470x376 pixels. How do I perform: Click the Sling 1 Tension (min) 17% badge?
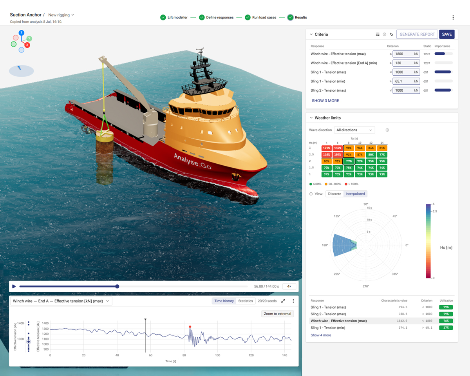point(446,328)
